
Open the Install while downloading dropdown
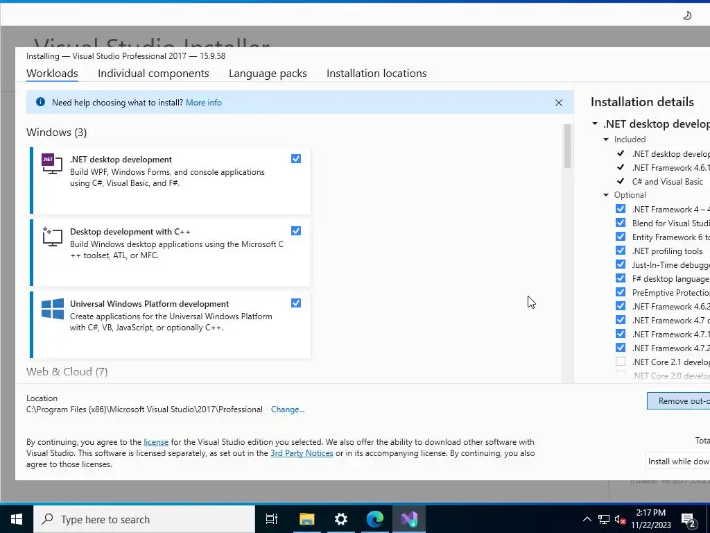coord(677,461)
